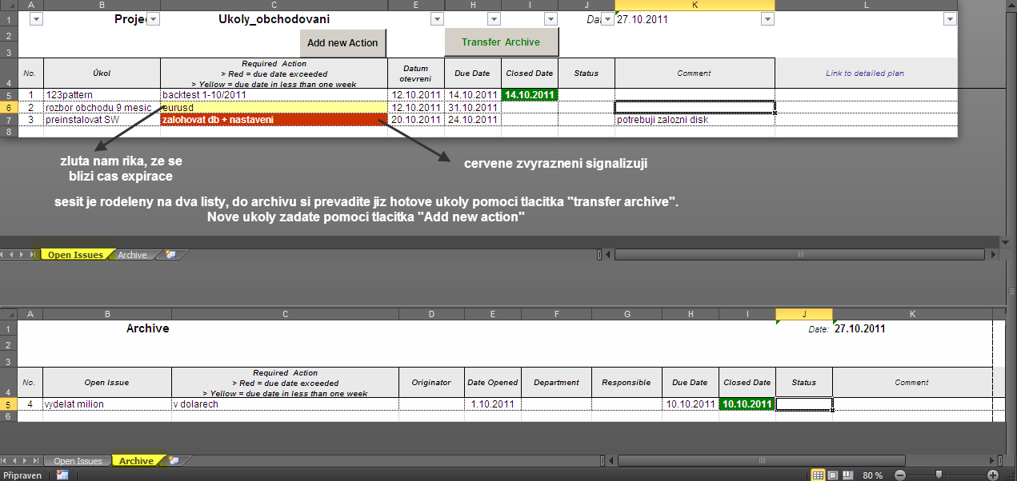1017x481 pixels.
Task: Select green Closed Date cell 14.10.2011
Action: [529, 94]
